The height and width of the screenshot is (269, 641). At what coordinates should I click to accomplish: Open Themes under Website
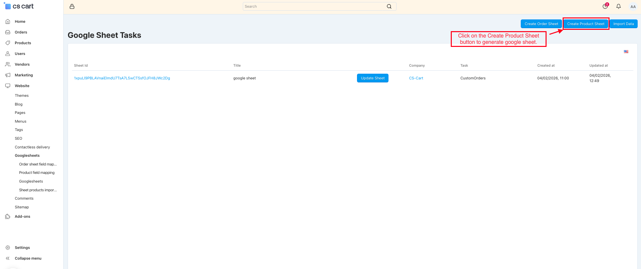[22, 95]
